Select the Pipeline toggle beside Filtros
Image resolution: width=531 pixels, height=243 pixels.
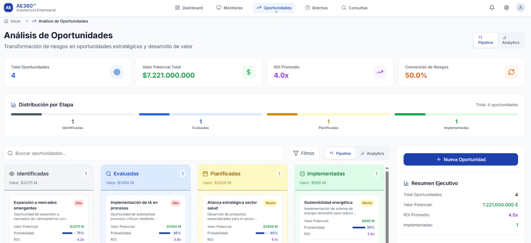coord(340,154)
